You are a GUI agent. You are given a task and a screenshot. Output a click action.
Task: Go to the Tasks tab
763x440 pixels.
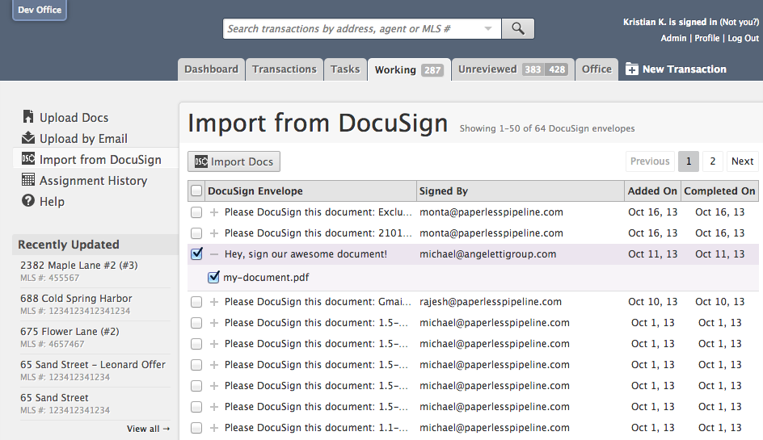click(345, 69)
